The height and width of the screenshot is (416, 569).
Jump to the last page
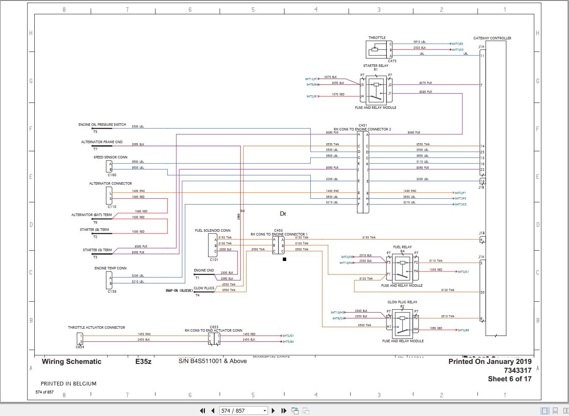coord(284,410)
